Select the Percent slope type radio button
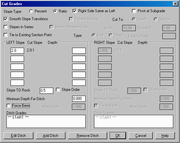 tap(31, 11)
